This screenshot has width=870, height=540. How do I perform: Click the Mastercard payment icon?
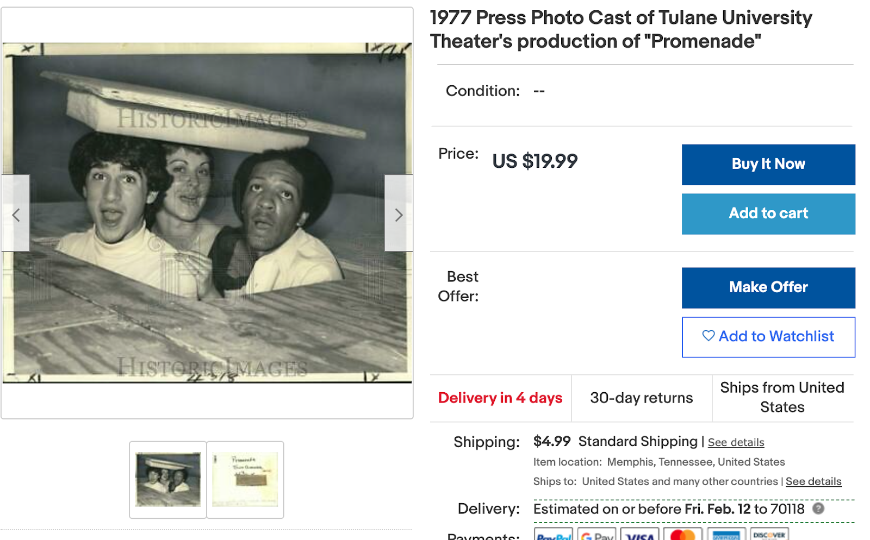pyautogui.click(x=682, y=535)
